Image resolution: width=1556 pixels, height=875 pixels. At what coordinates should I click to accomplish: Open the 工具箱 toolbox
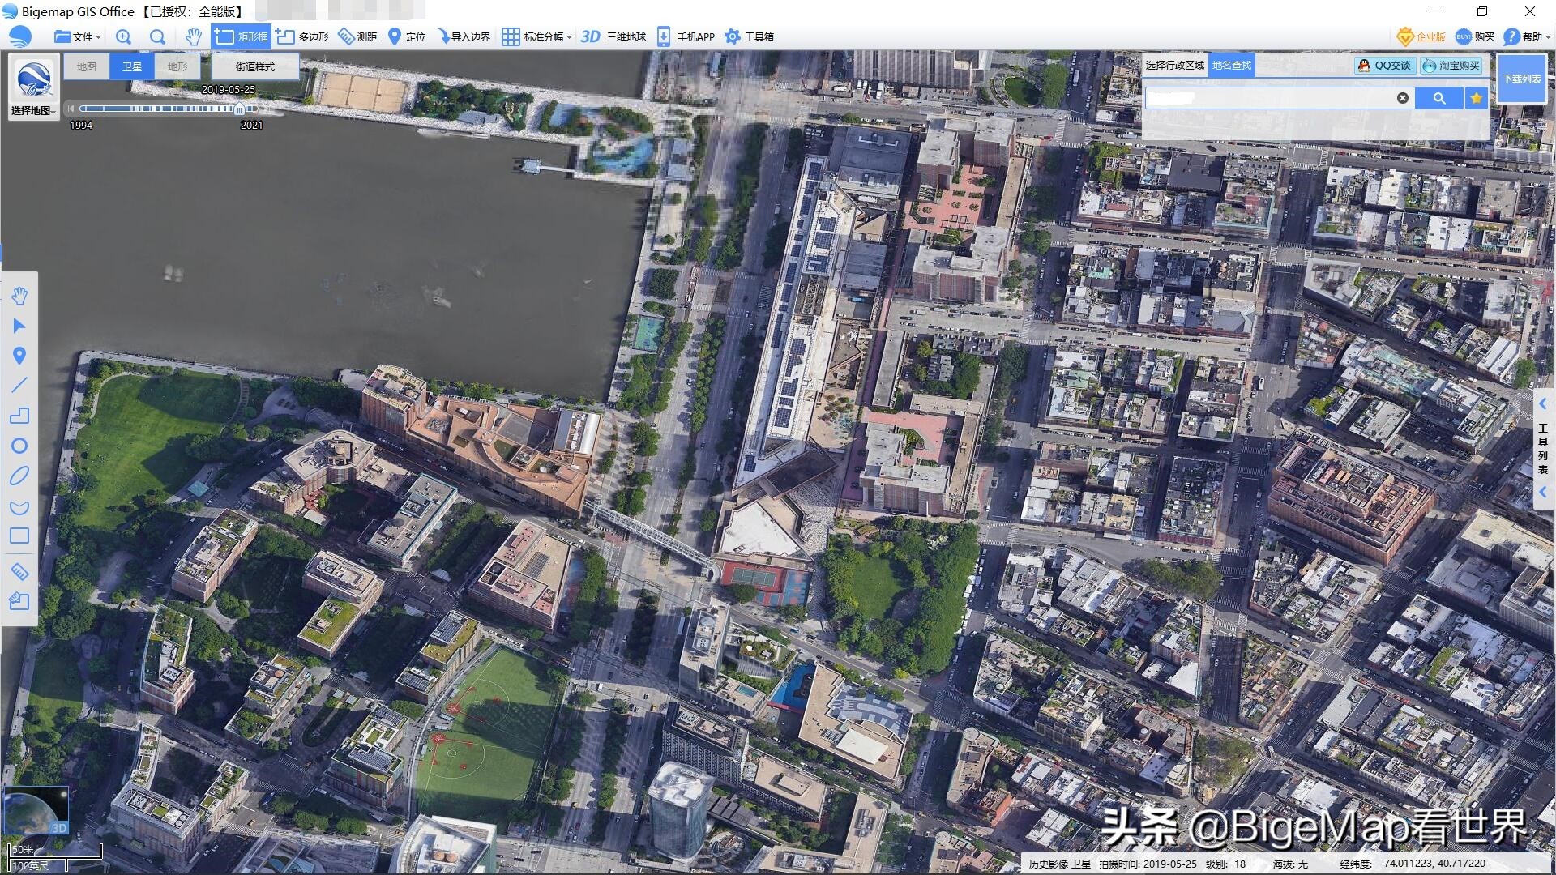click(749, 36)
